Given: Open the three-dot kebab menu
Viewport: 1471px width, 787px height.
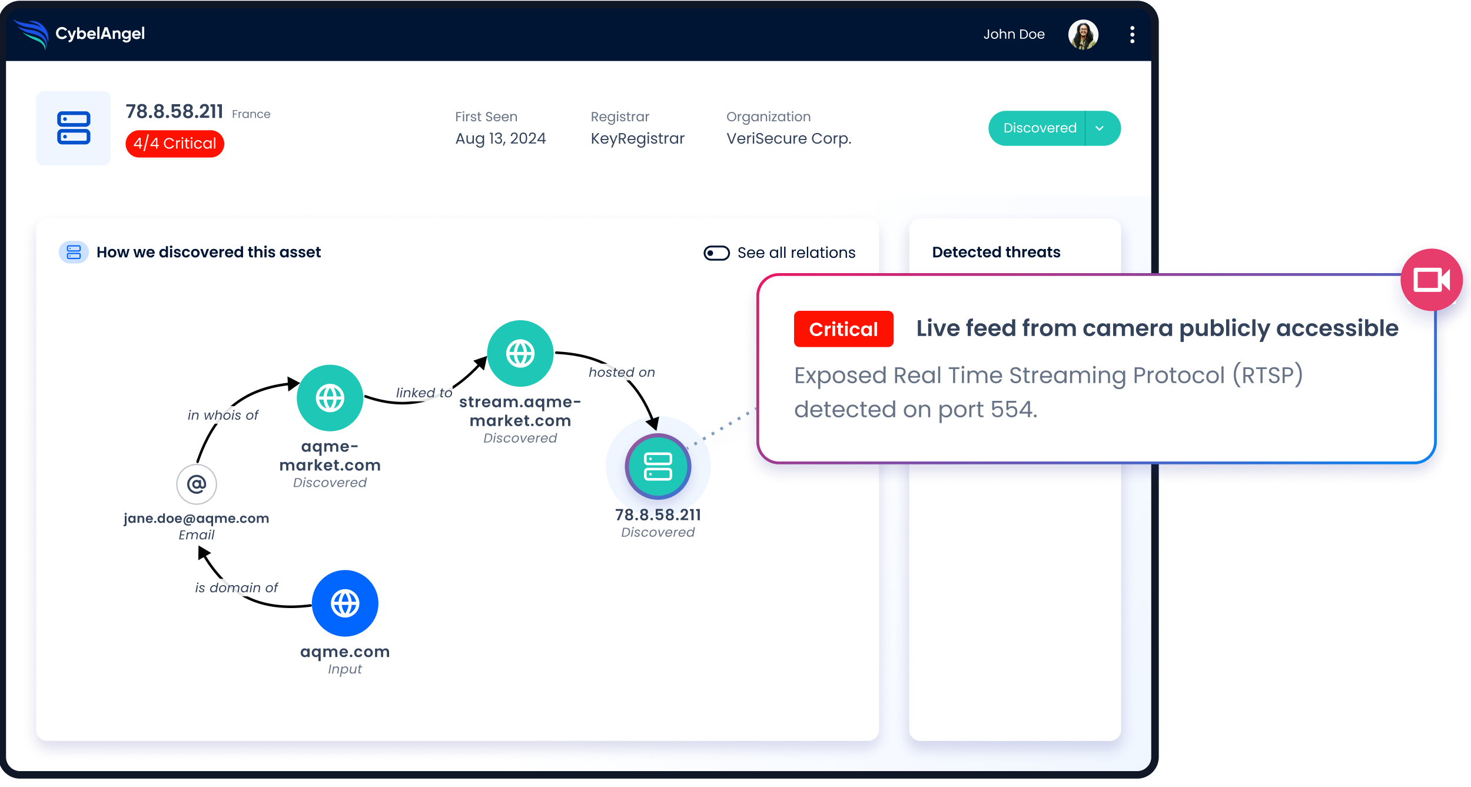Looking at the screenshot, I should tap(1132, 35).
